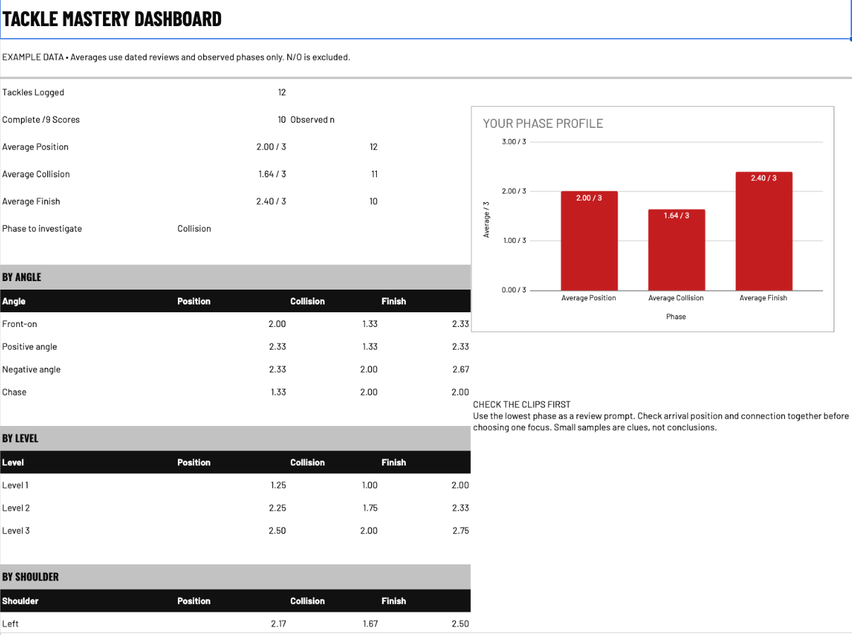Click the Complete /9 Scores value 10
The image size is (852, 635).
[x=282, y=120]
